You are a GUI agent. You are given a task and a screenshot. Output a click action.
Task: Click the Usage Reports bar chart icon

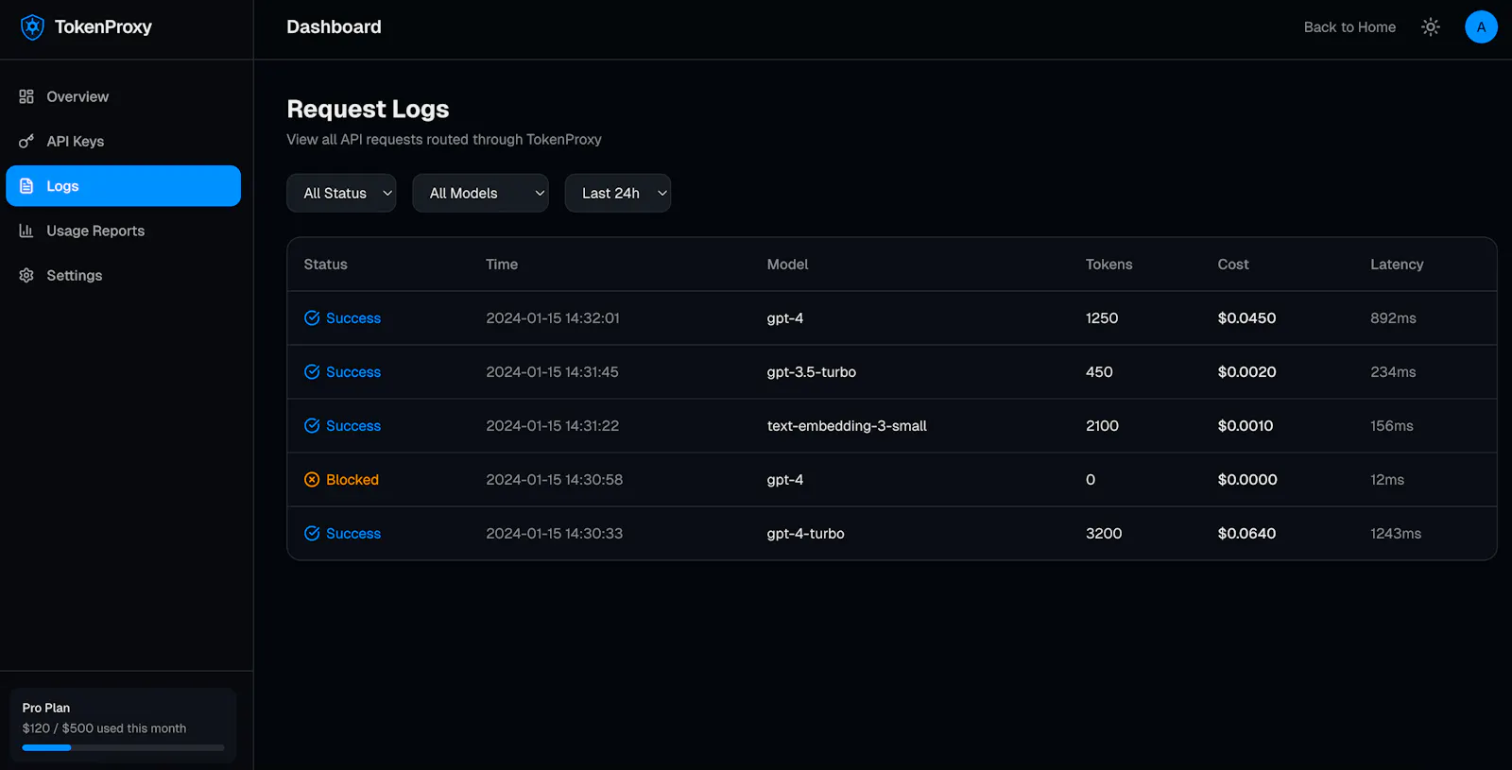26,231
